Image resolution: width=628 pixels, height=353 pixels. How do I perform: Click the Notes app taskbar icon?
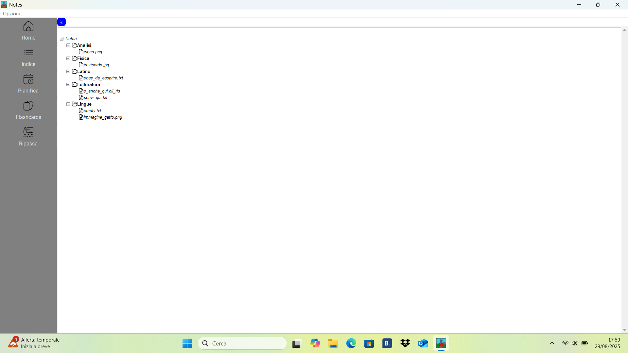point(441,344)
